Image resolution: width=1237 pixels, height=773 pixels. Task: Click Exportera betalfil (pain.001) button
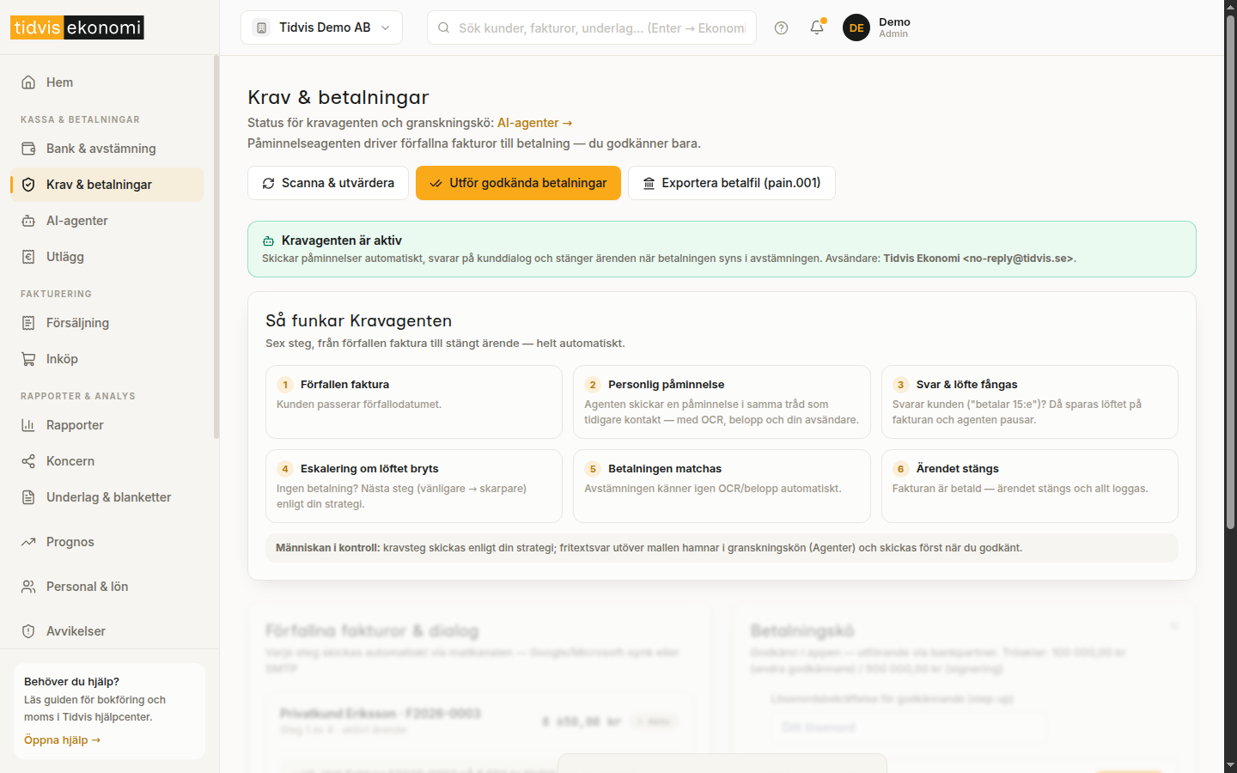click(x=732, y=183)
